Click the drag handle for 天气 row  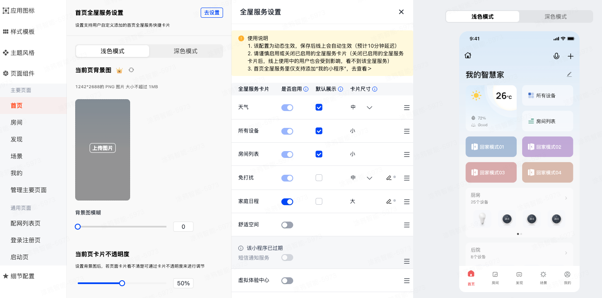(x=407, y=108)
